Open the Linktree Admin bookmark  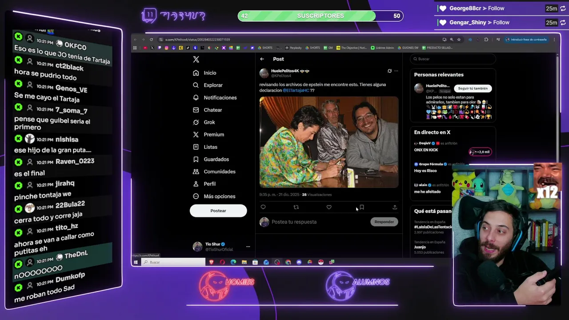click(382, 48)
